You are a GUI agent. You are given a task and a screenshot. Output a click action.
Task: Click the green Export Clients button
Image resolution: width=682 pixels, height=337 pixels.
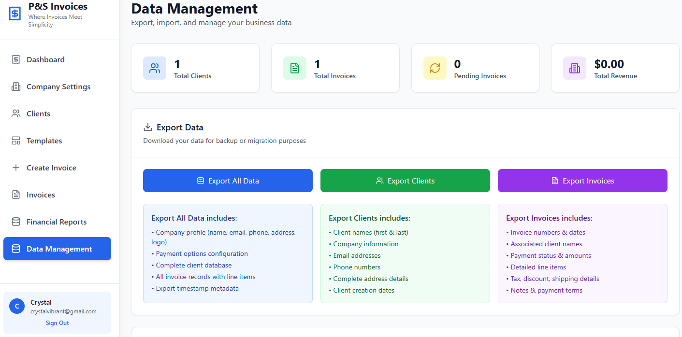tap(405, 180)
